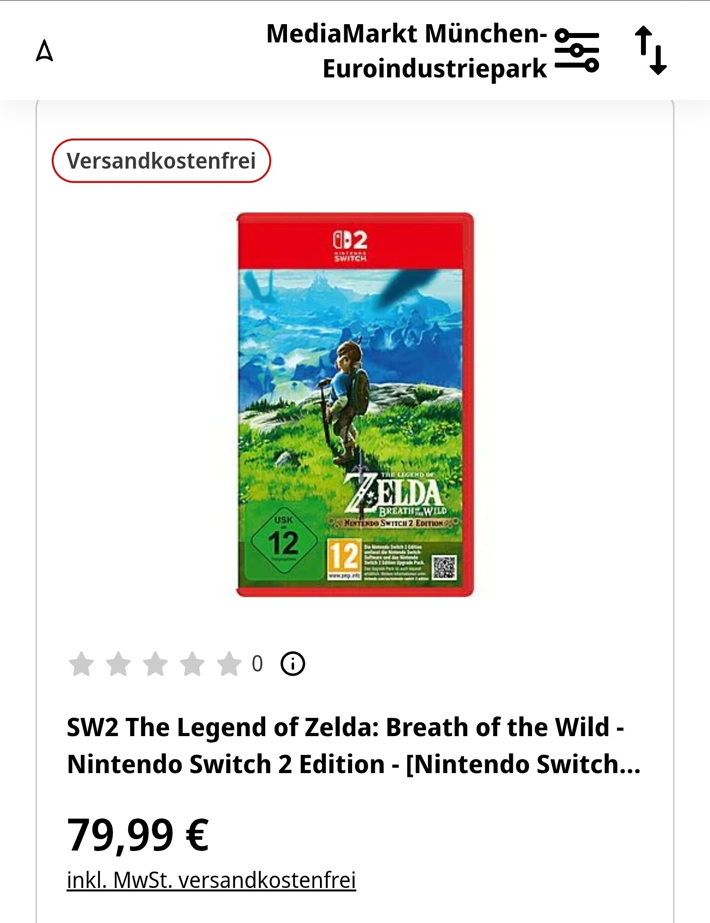Click the fifth rating star
The image size is (710, 923).
[x=229, y=664]
